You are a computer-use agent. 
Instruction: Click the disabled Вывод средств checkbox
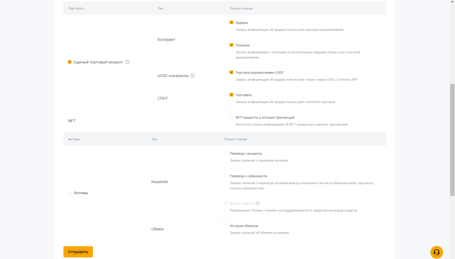click(x=226, y=203)
